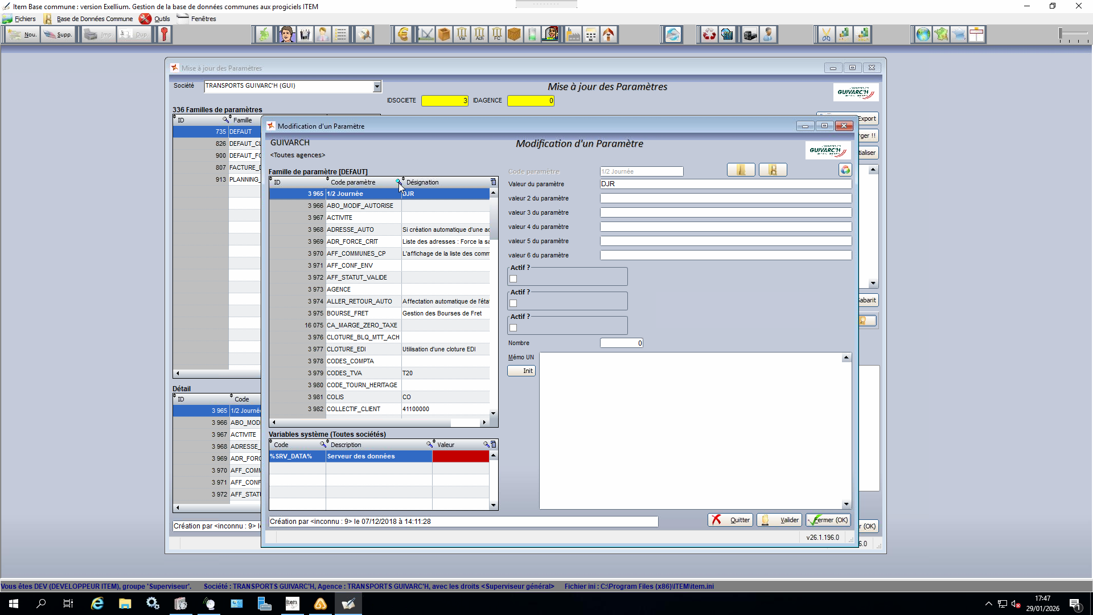Viewport: 1093px width, 615px height.
Task: Click the 'Vte' columns toolbar icon
Action: 462,35
